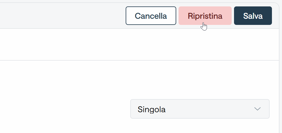Tap the white-outlined Cancella button
The image size is (282, 133).
click(x=151, y=16)
